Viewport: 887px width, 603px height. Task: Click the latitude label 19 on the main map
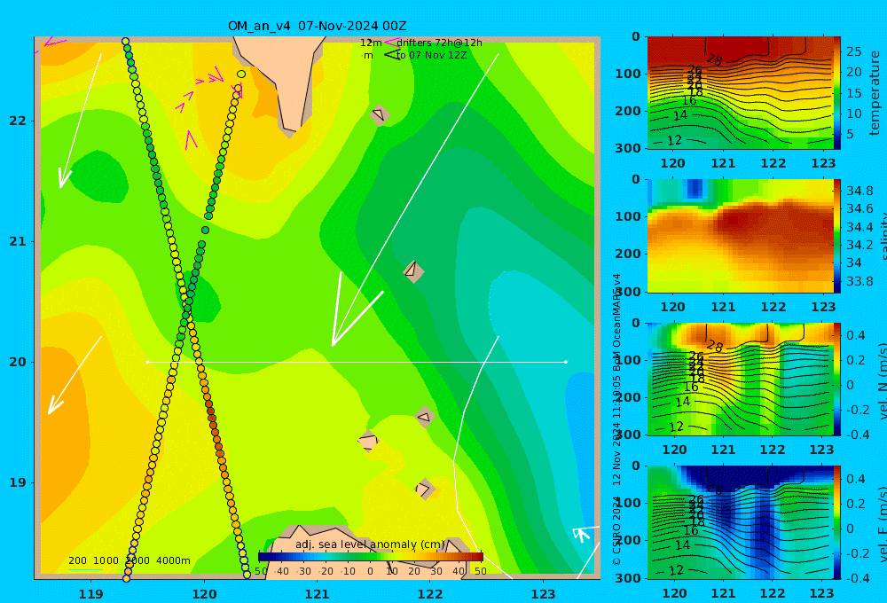17,482
